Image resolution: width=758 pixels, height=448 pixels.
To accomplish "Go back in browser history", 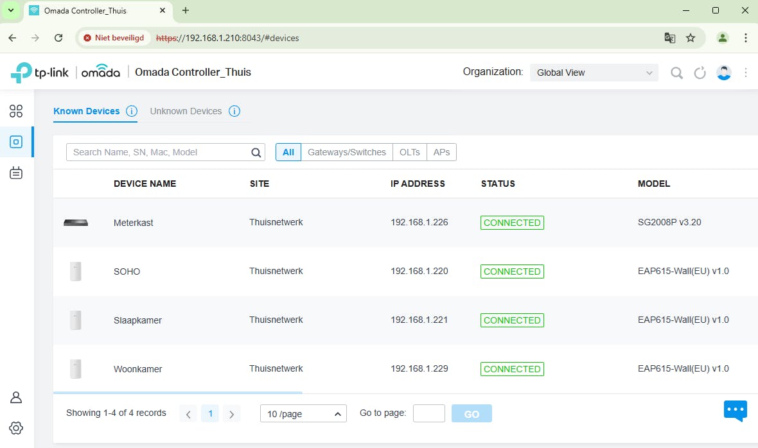I will click(13, 38).
